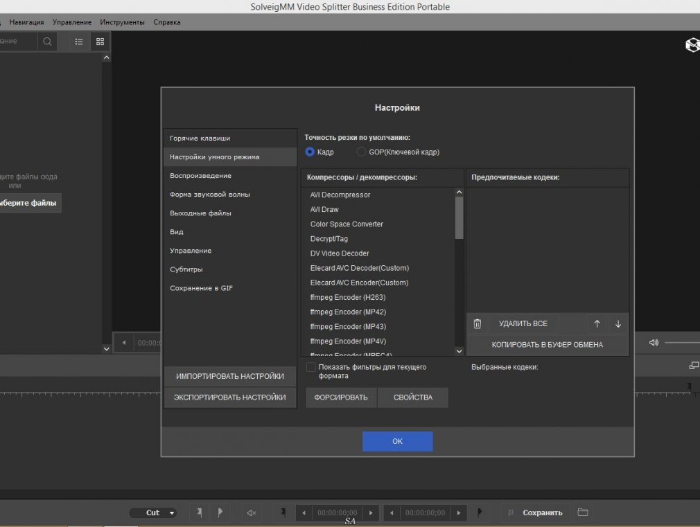Click the Сохранить button on the bottom toolbar

click(x=543, y=512)
